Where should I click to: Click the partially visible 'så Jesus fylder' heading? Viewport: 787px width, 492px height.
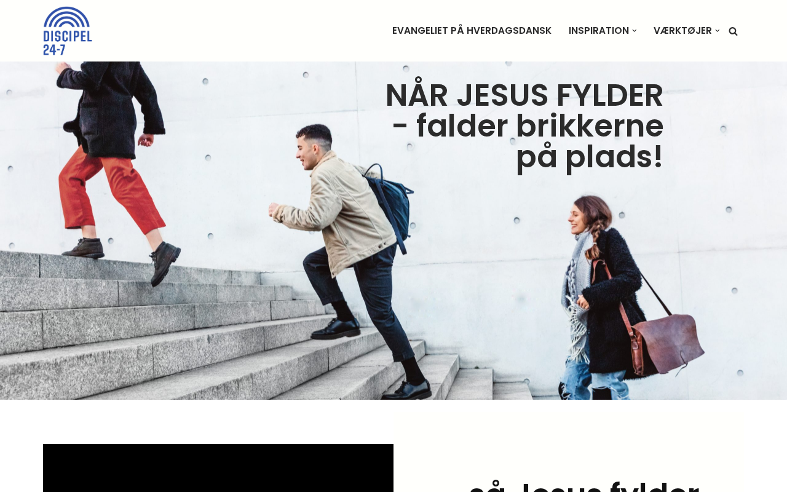click(584, 486)
